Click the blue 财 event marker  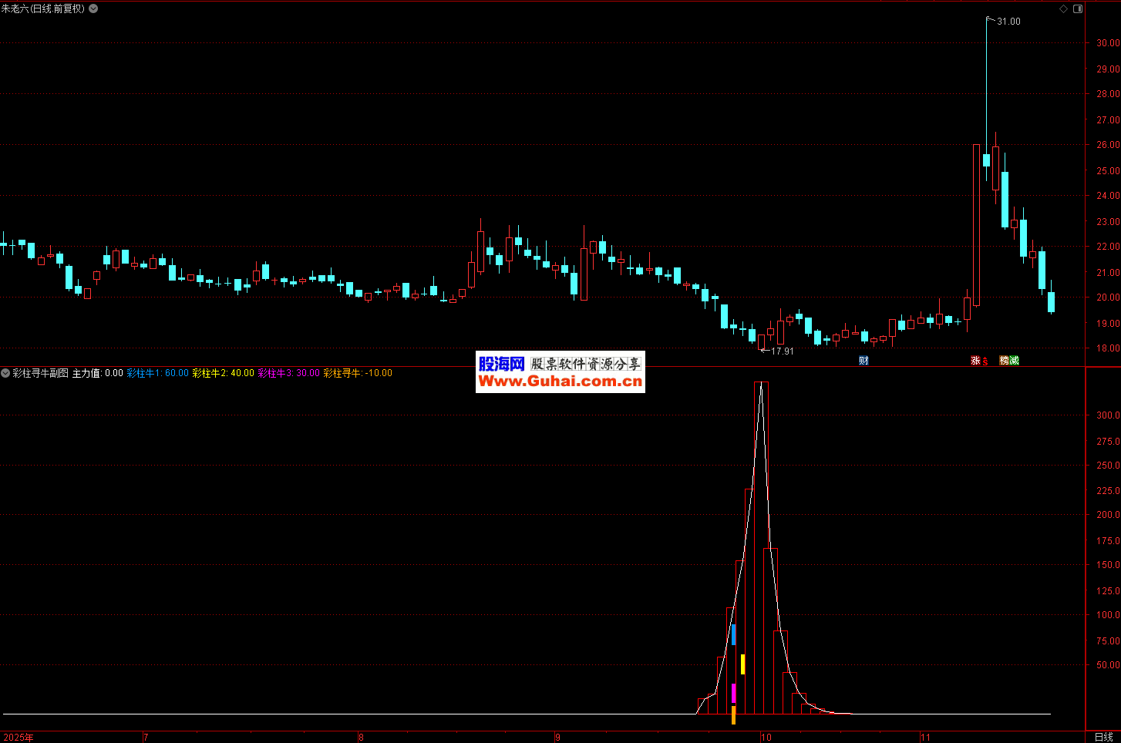[863, 361]
